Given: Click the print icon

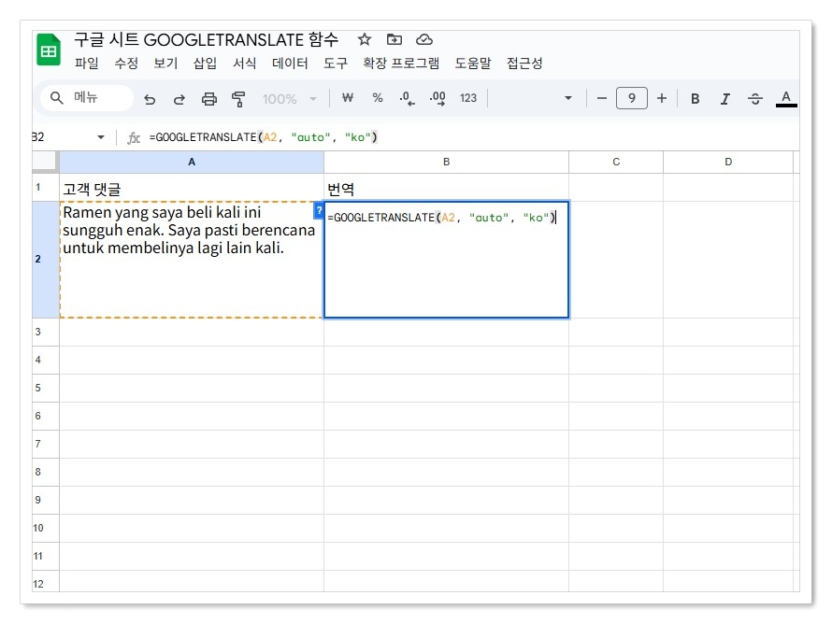Looking at the screenshot, I should coord(209,99).
